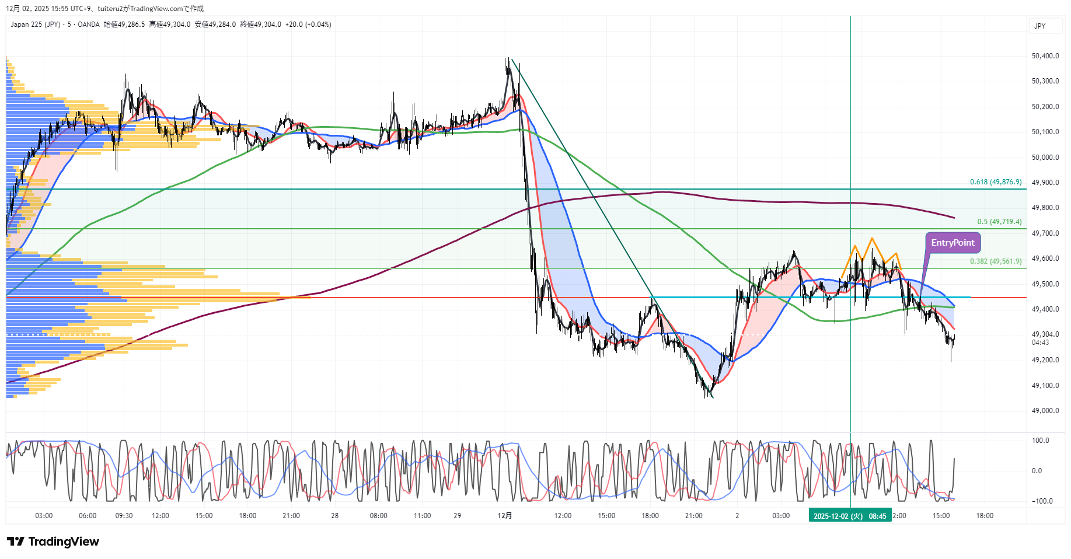
Task: Click the 12月 label on time axis
Action: tap(505, 516)
